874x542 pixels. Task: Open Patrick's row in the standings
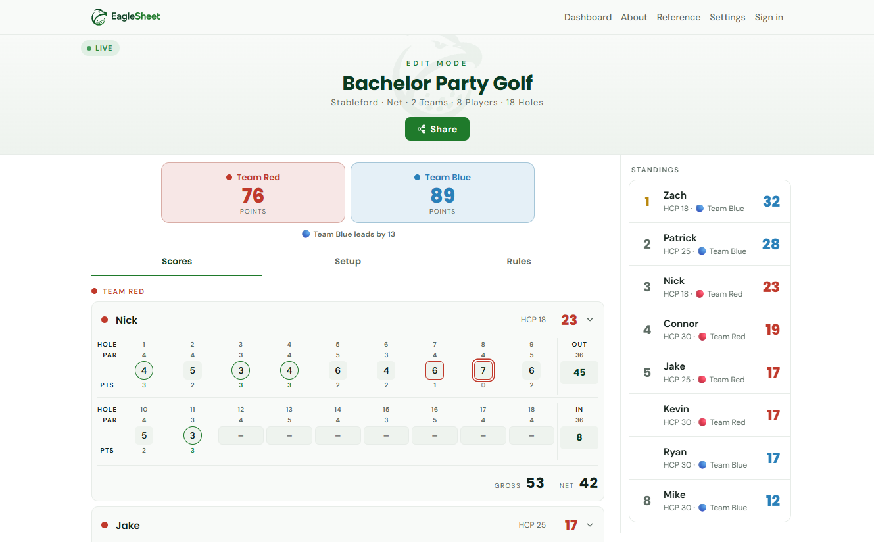coord(710,244)
